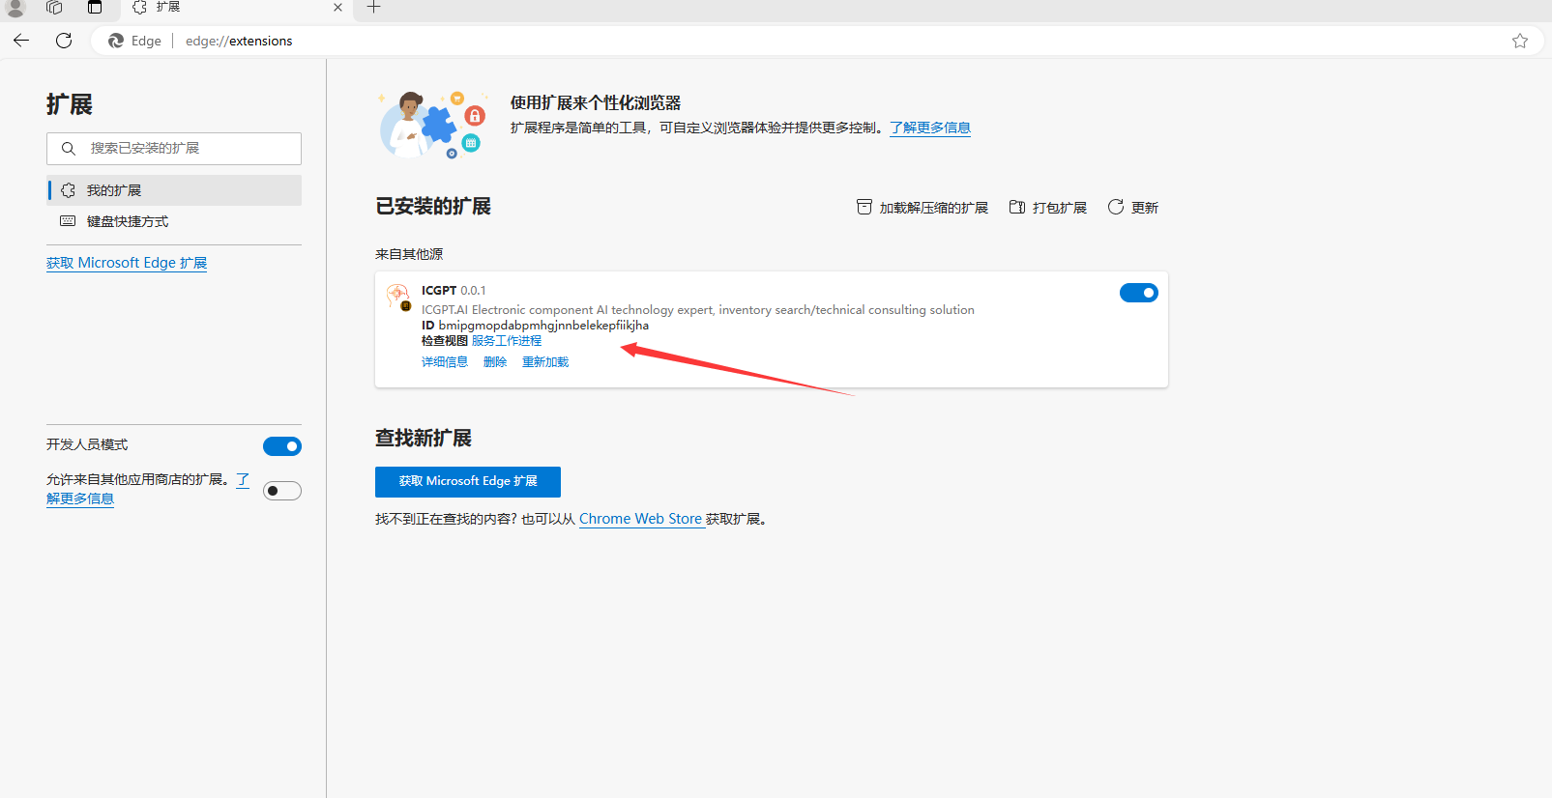This screenshot has height=798, width=1552.
Task: Open 服务工作进程 inspect link
Action: tap(507, 341)
